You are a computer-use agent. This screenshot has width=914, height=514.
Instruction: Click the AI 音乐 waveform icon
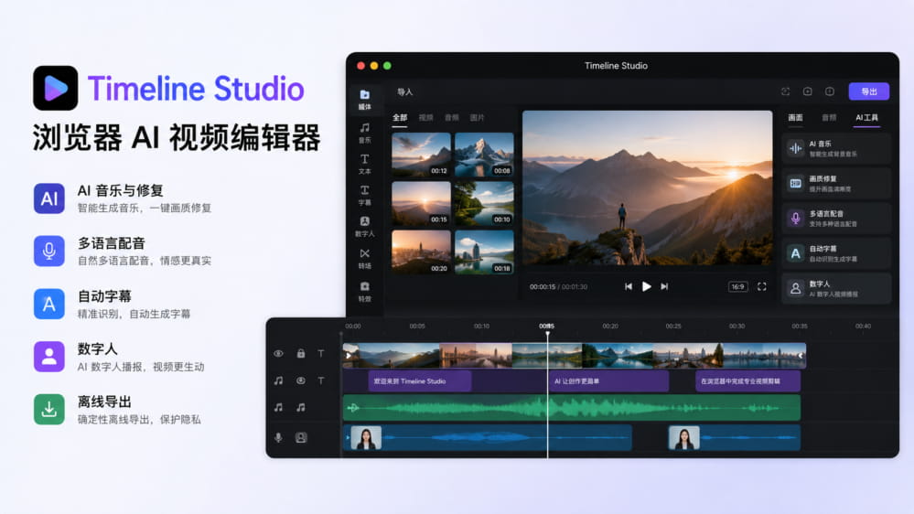coord(795,148)
